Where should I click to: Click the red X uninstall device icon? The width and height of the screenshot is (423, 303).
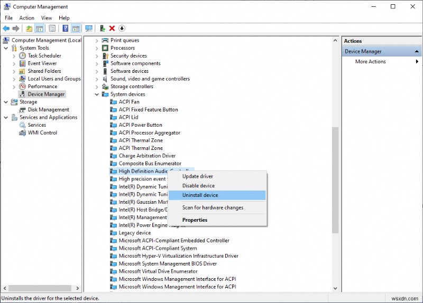pyautogui.click(x=112, y=29)
